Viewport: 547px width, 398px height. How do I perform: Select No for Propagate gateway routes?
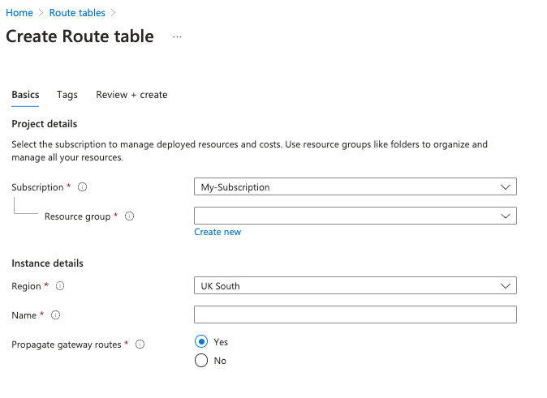201,361
